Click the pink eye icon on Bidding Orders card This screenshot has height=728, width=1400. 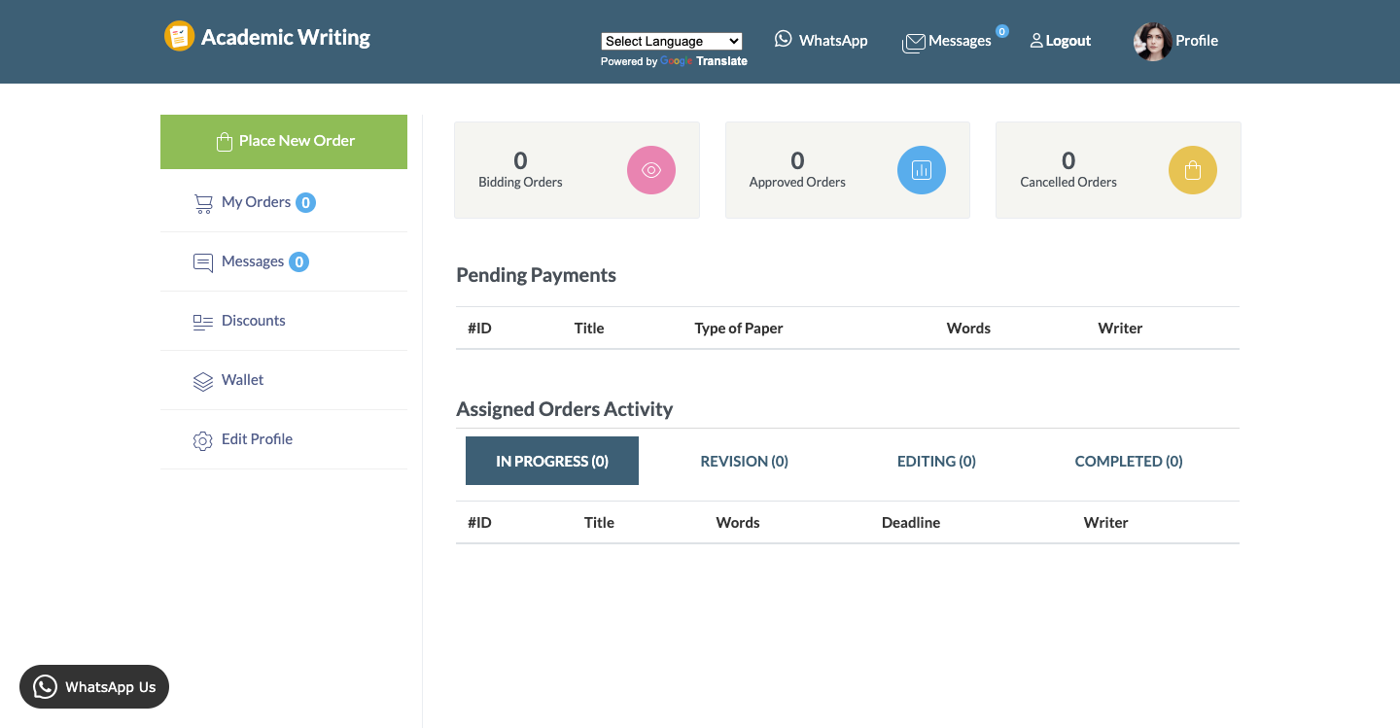(650, 169)
